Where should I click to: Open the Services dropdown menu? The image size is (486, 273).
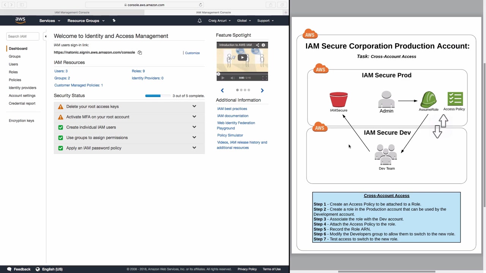(50, 20)
